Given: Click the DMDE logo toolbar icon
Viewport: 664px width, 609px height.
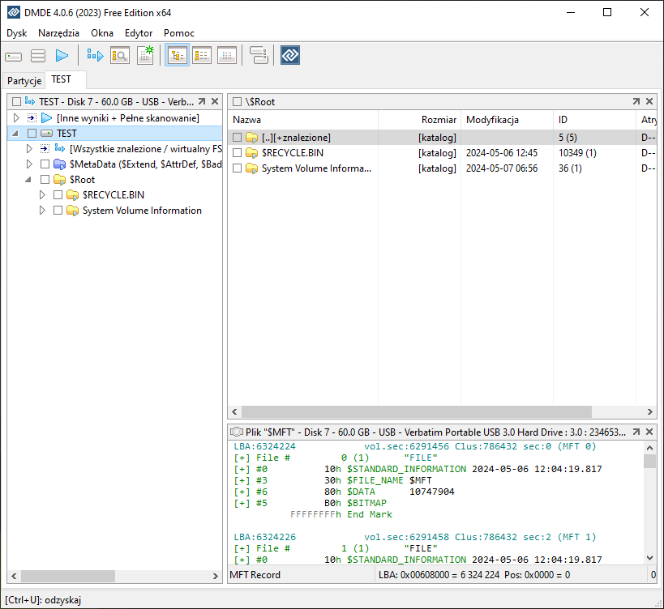Looking at the screenshot, I should 290,55.
